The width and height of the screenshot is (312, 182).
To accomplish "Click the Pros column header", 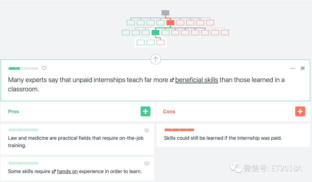I will [14, 111].
